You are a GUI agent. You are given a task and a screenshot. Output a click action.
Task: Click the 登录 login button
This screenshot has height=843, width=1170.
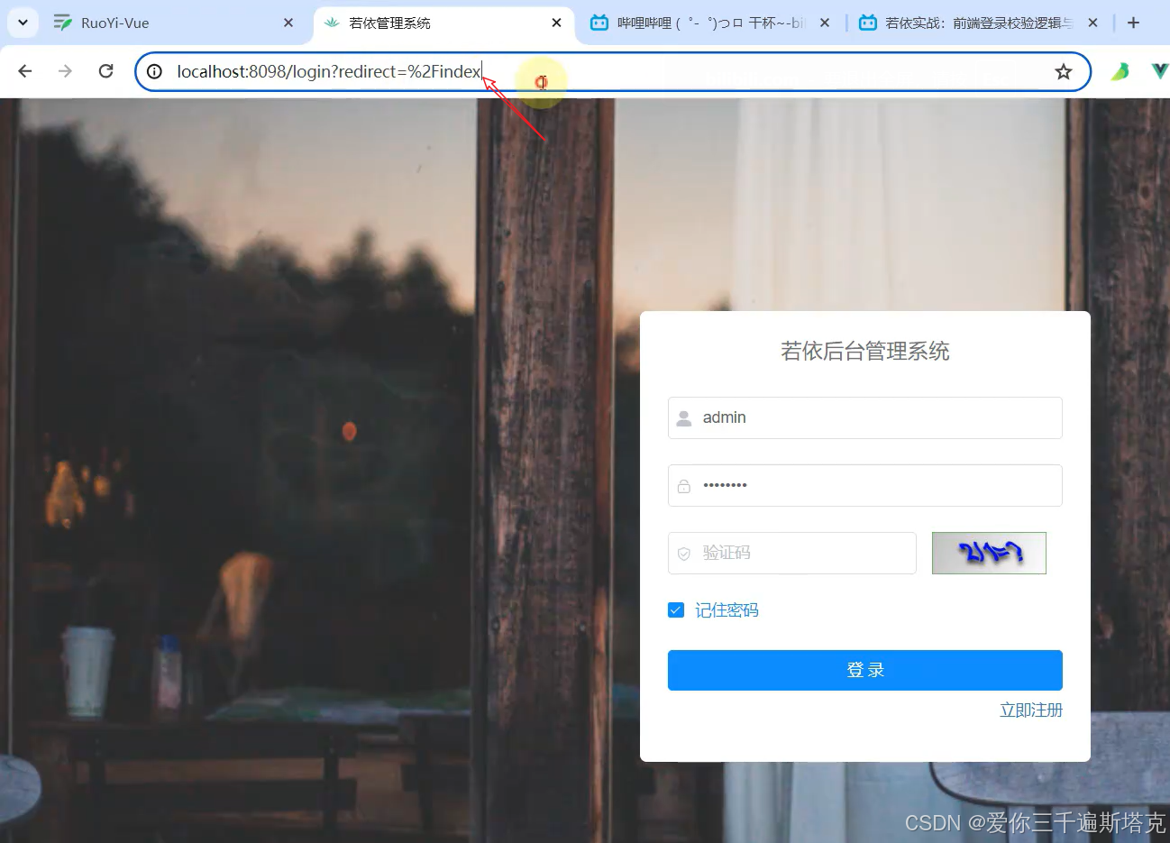tap(864, 669)
